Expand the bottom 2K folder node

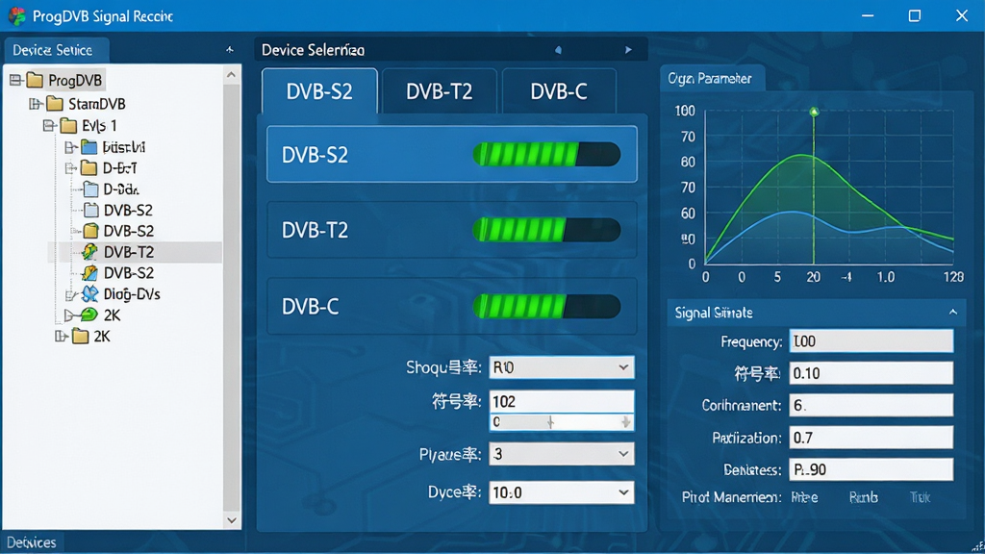point(61,336)
